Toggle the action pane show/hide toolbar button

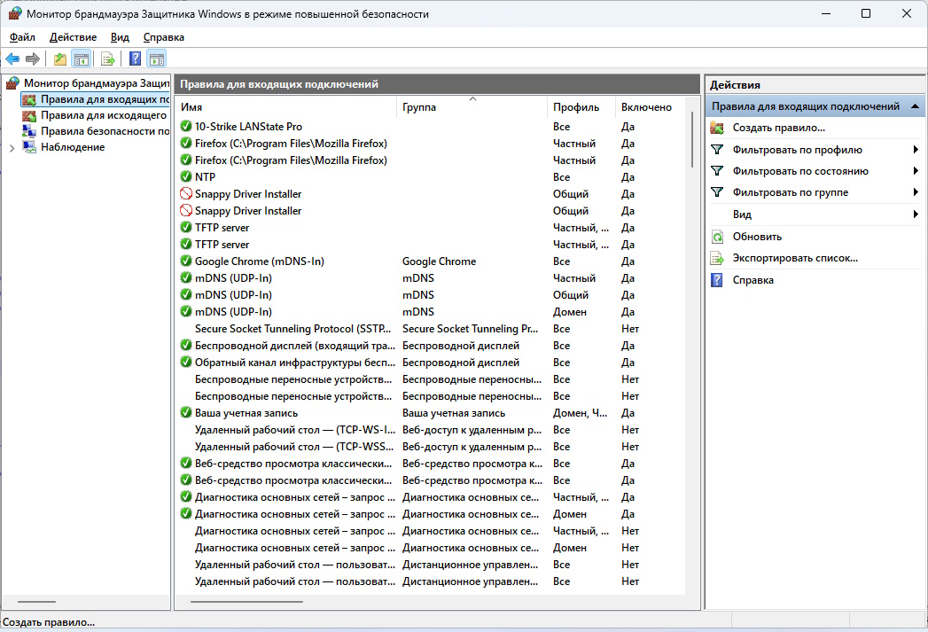[157, 59]
